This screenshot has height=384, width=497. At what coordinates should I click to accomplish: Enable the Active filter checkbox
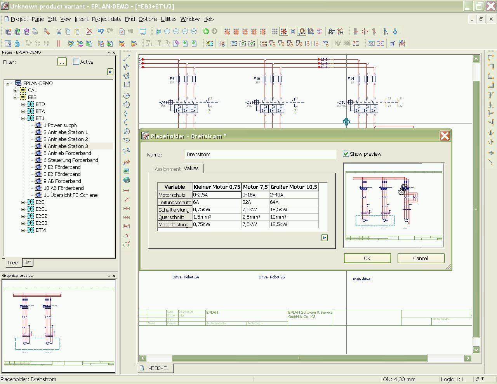point(76,62)
